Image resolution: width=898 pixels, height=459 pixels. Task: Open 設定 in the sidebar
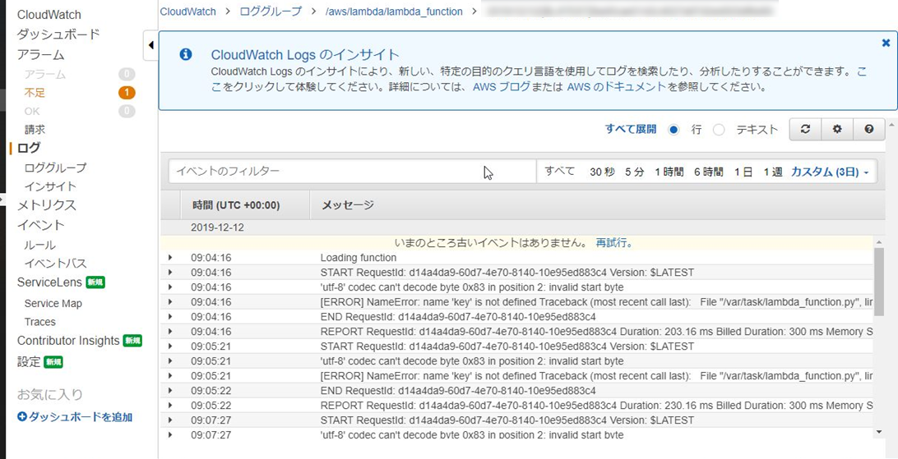29,362
